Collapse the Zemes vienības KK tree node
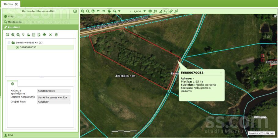Image resolution: width=278 pixels, height=138 pixels. [x=9, y=43]
